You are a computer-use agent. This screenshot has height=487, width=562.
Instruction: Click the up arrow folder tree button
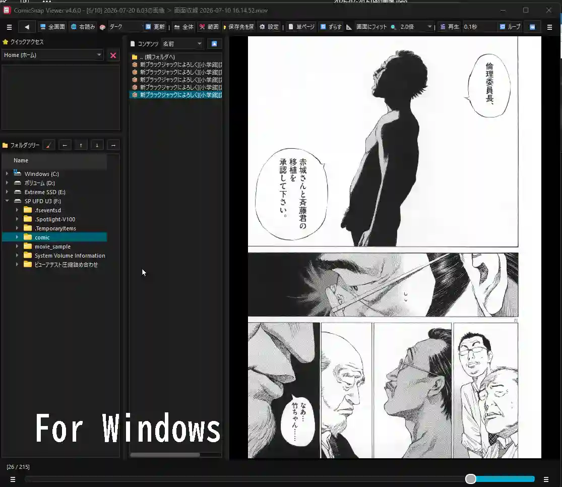(81, 145)
